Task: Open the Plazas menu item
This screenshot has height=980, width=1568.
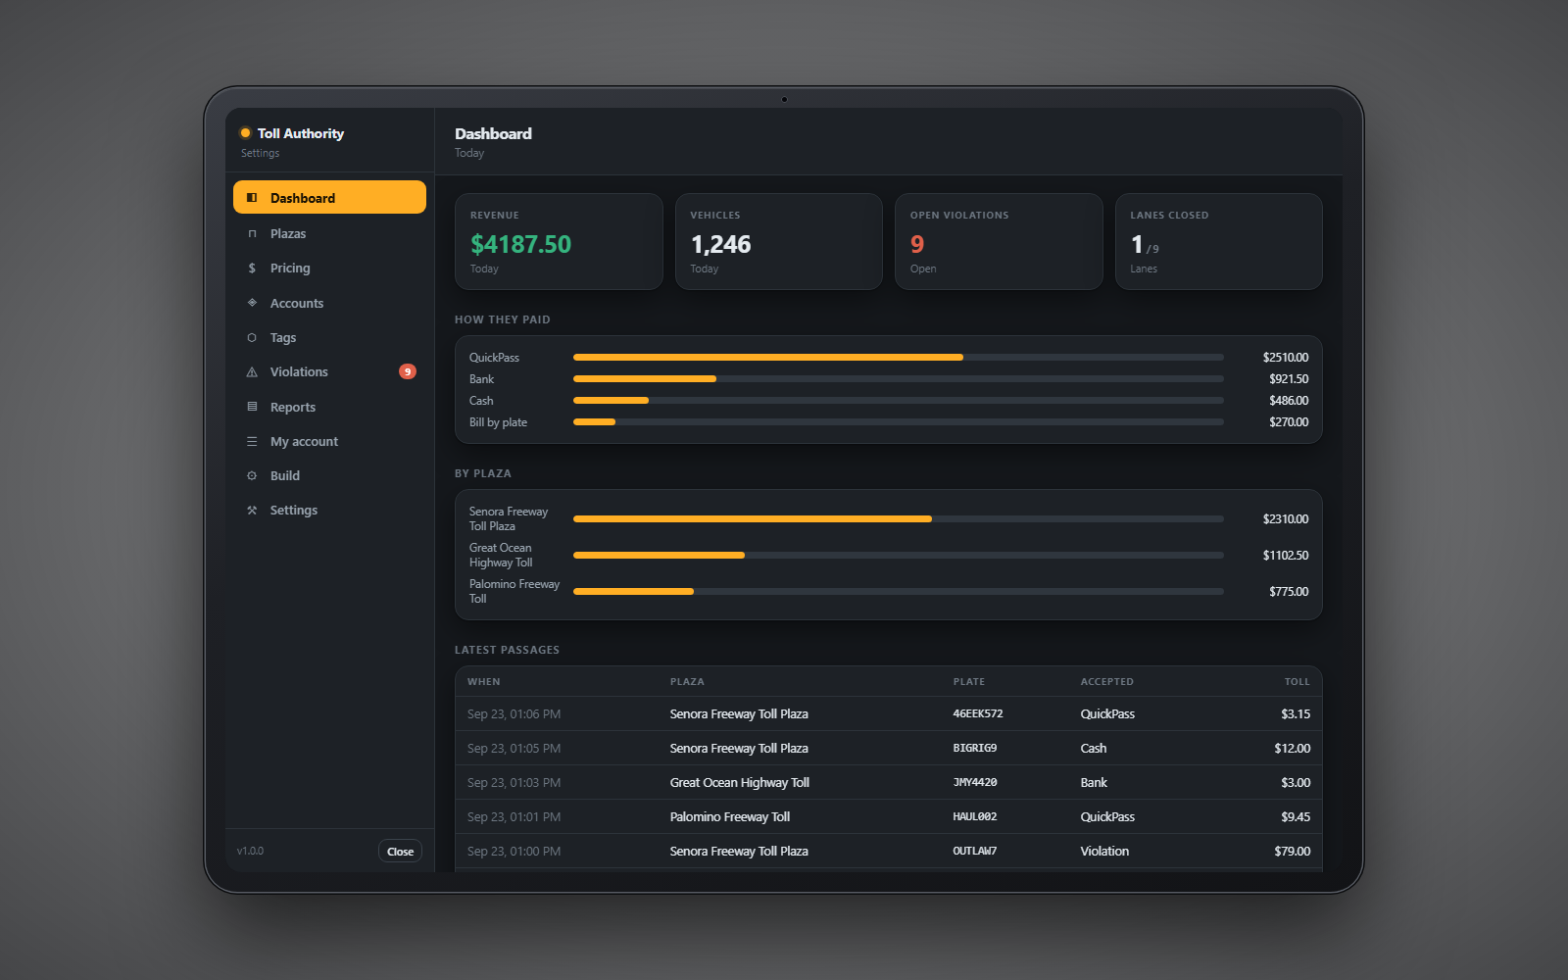Action: tap(329, 233)
